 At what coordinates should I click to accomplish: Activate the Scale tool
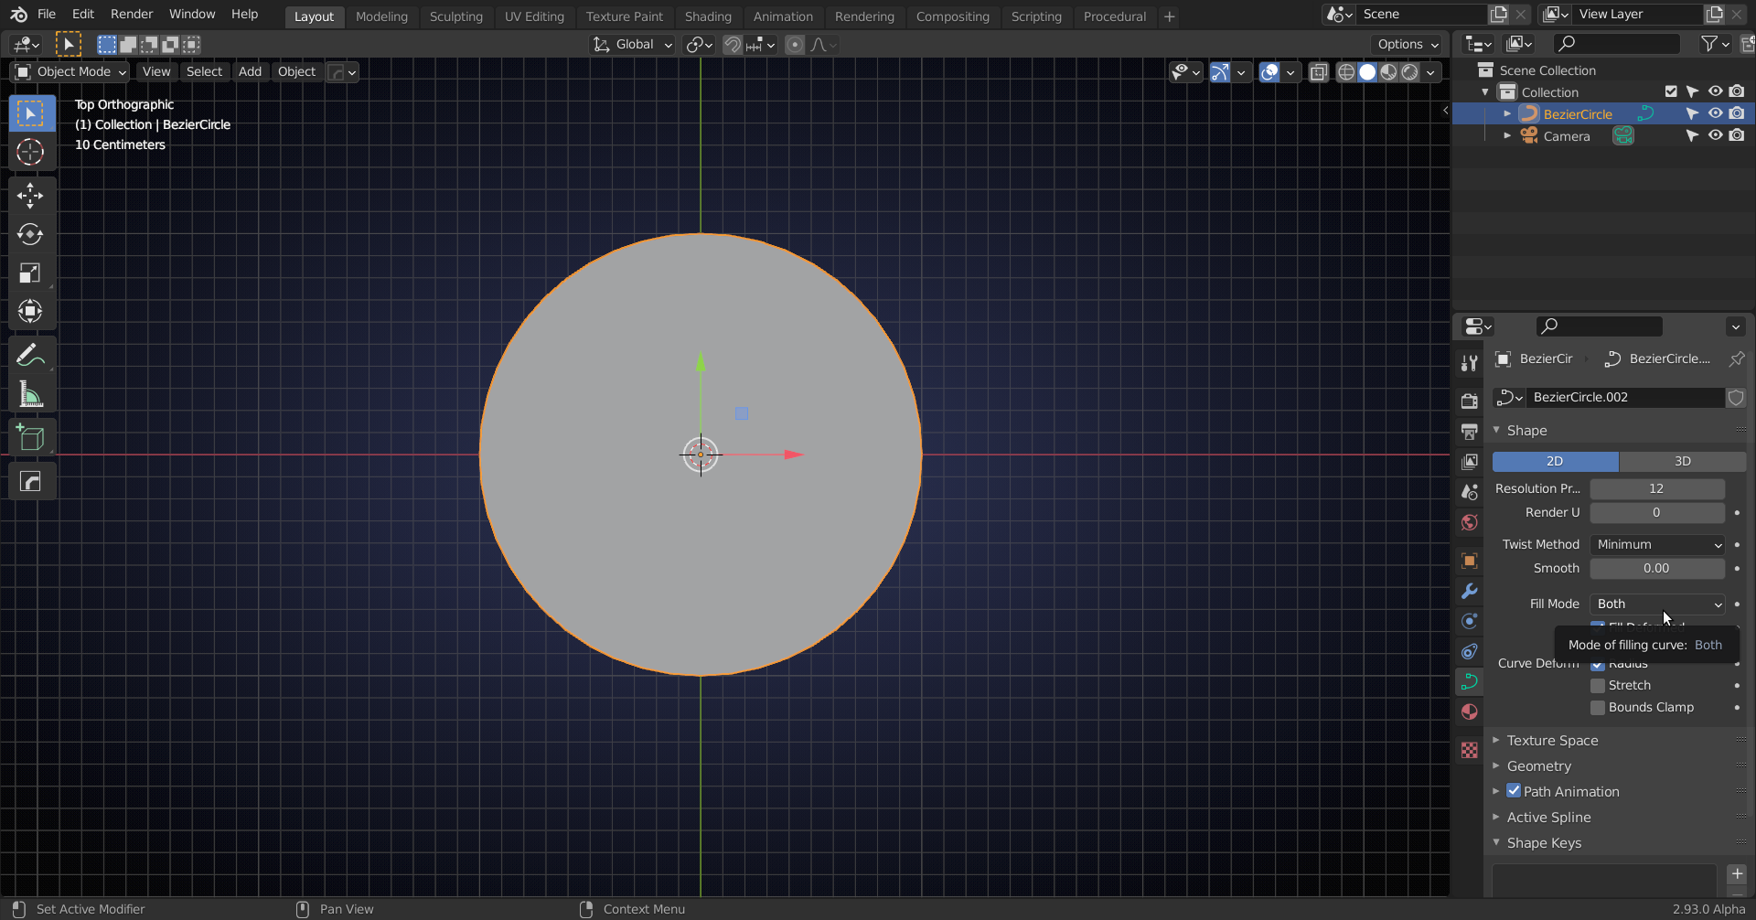[x=30, y=273]
